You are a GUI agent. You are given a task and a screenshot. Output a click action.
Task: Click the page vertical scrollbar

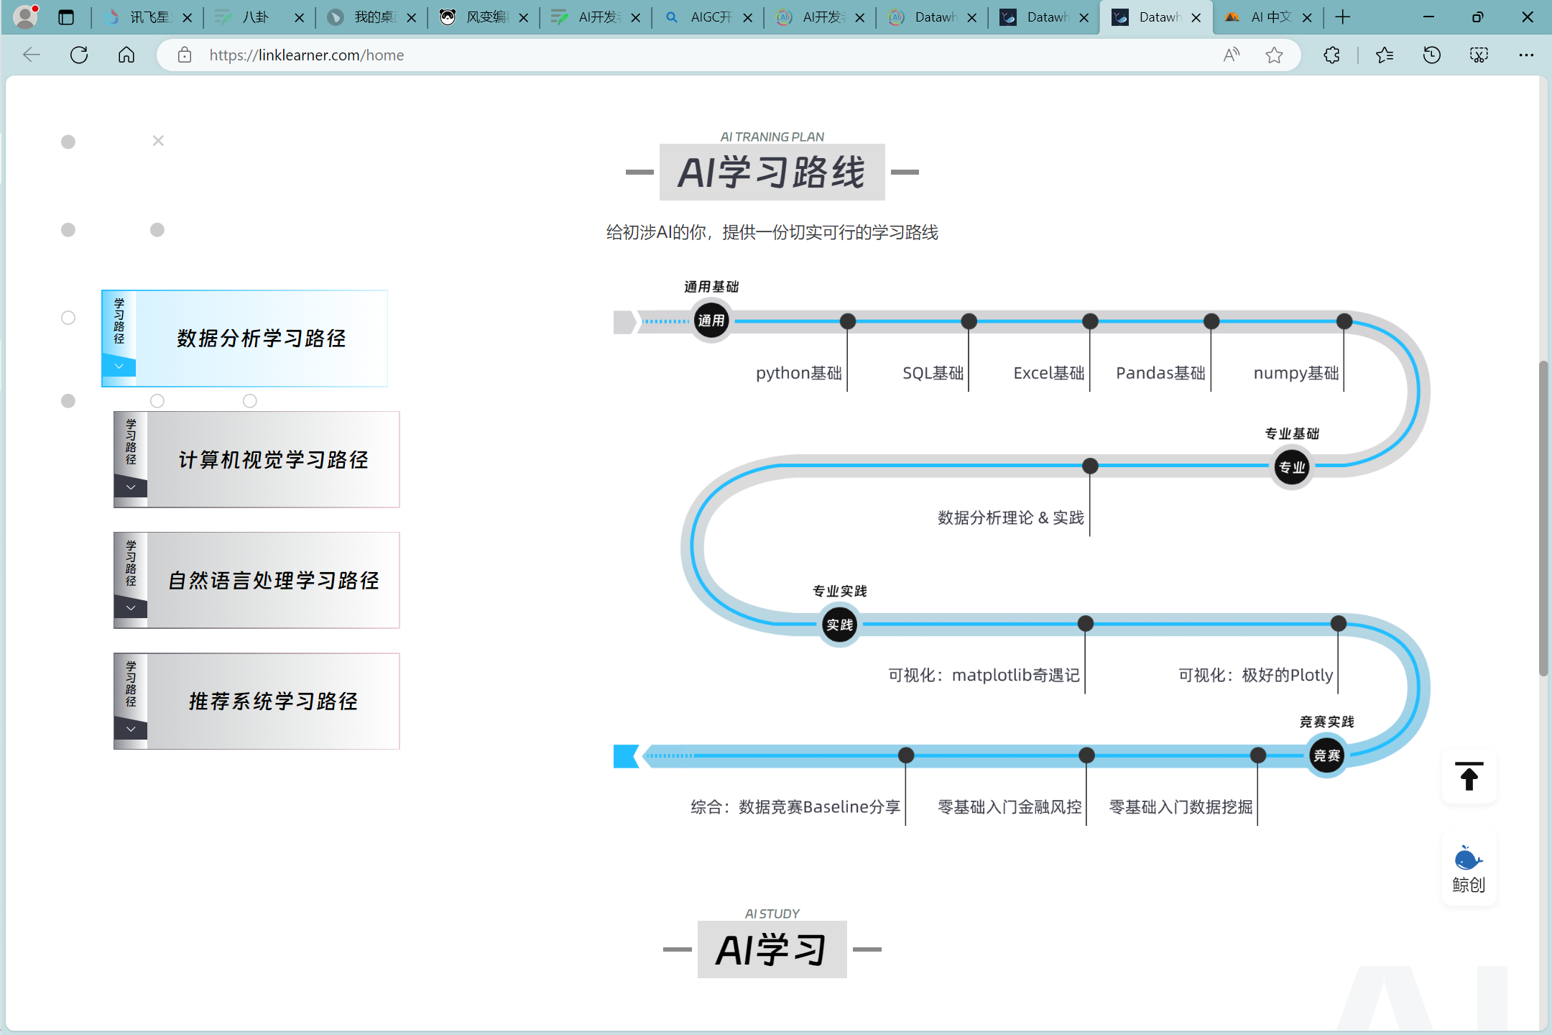(1543, 517)
